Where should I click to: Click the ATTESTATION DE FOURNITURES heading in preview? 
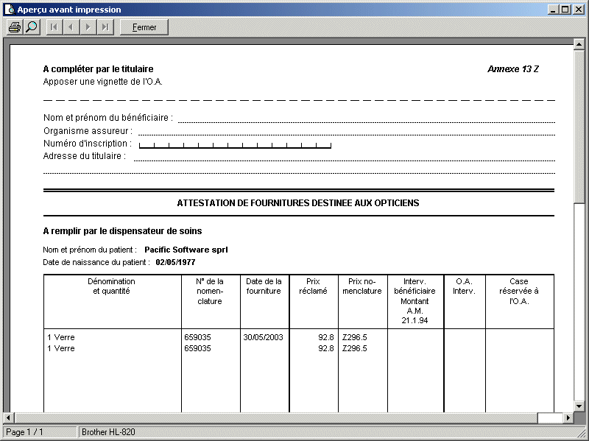pyautogui.click(x=297, y=202)
